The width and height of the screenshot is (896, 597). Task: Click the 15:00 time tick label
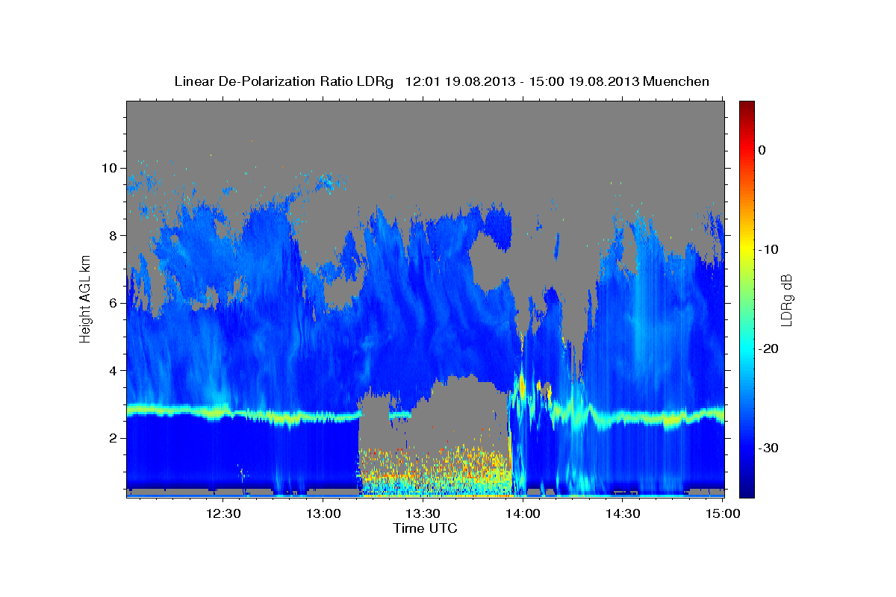[x=723, y=513]
